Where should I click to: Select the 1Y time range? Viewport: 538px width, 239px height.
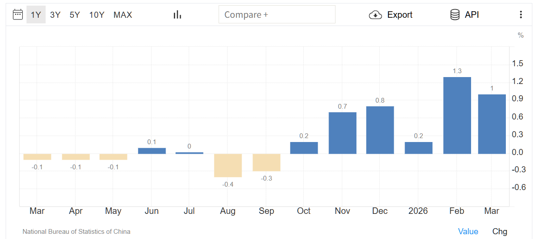(x=36, y=15)
